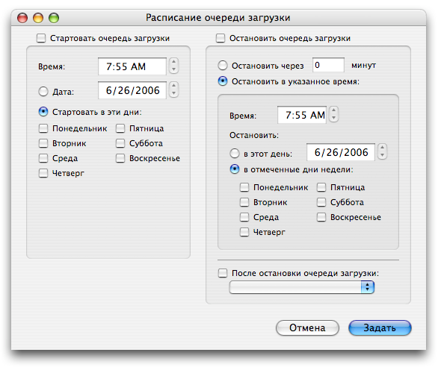Click the stop time field in right panel
This screenshot has width=441, height=367.
tap(302, 115)
